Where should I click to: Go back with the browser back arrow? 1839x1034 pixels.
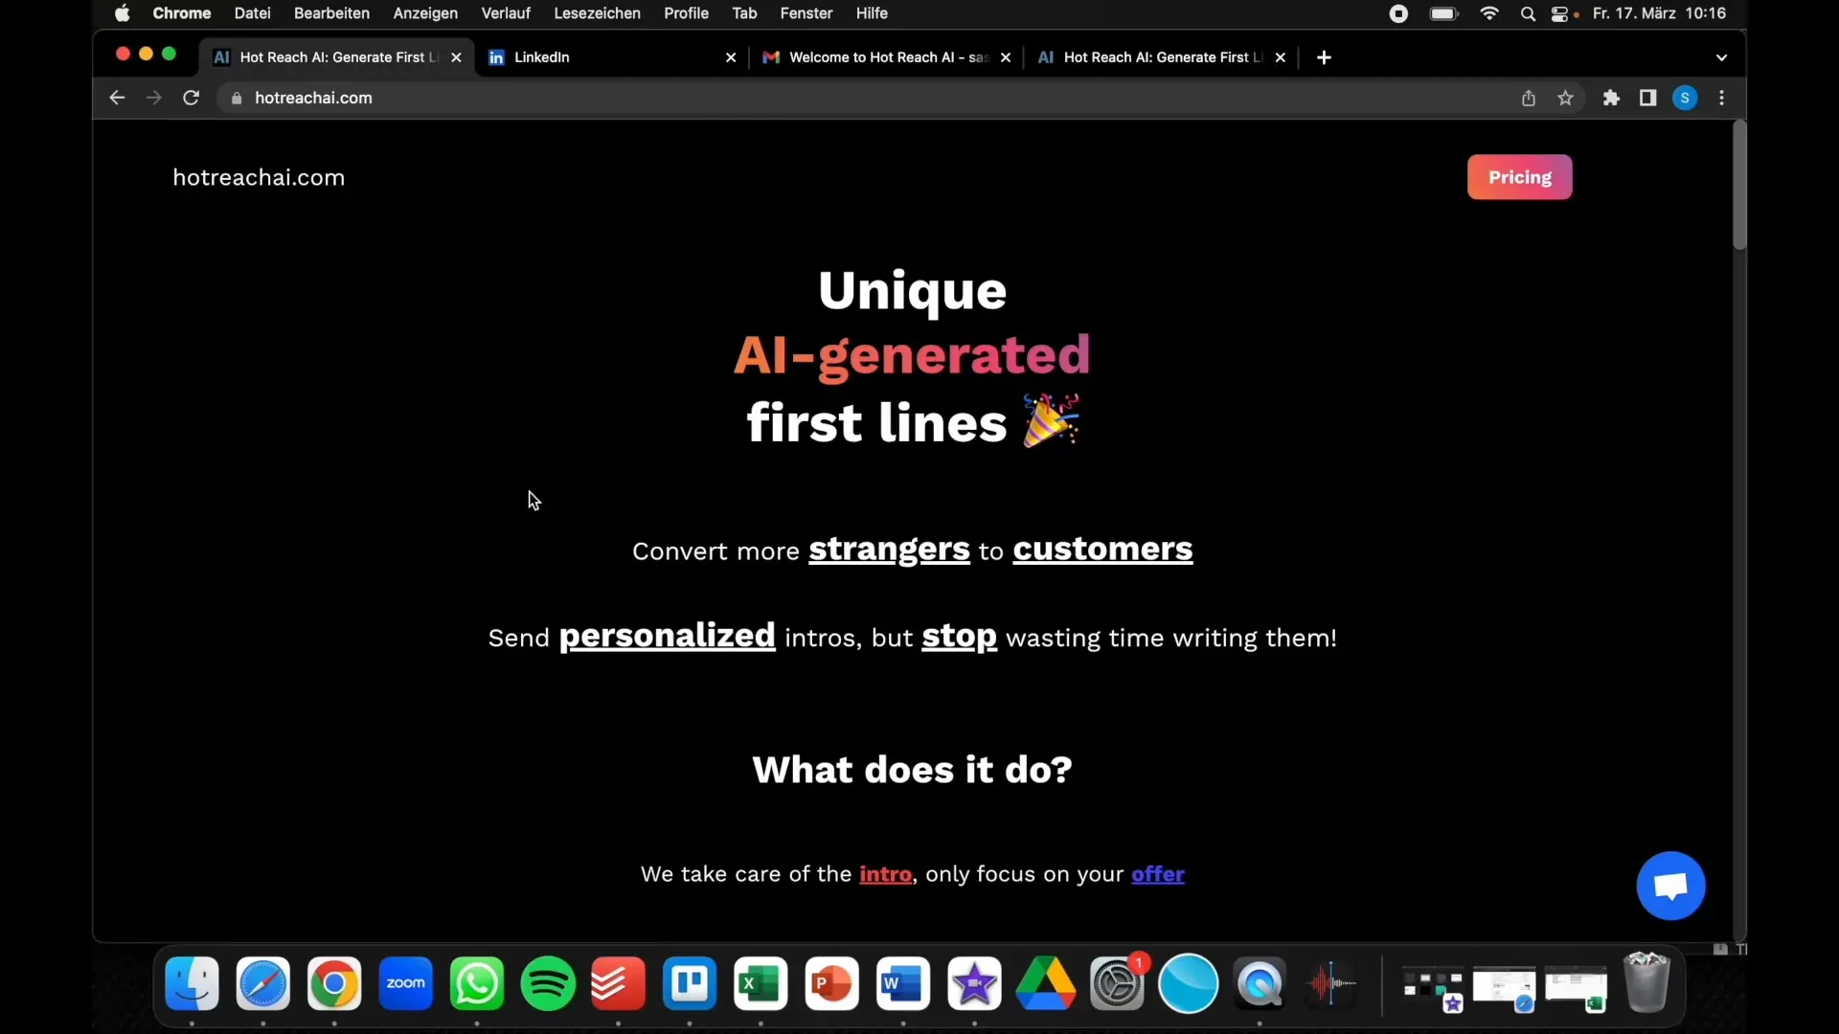(117, 98)
